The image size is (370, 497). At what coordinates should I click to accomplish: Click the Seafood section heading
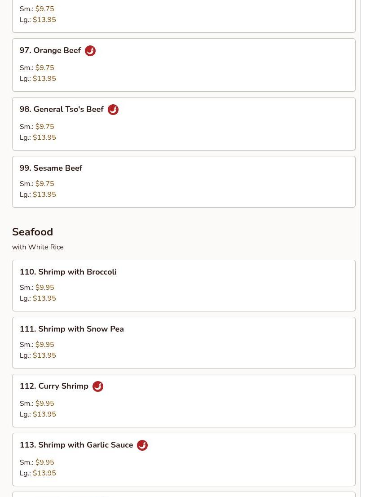click(32, 232)
